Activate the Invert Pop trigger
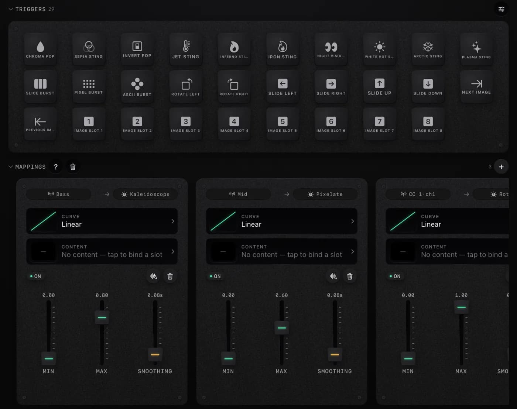 tap(137, 49)
